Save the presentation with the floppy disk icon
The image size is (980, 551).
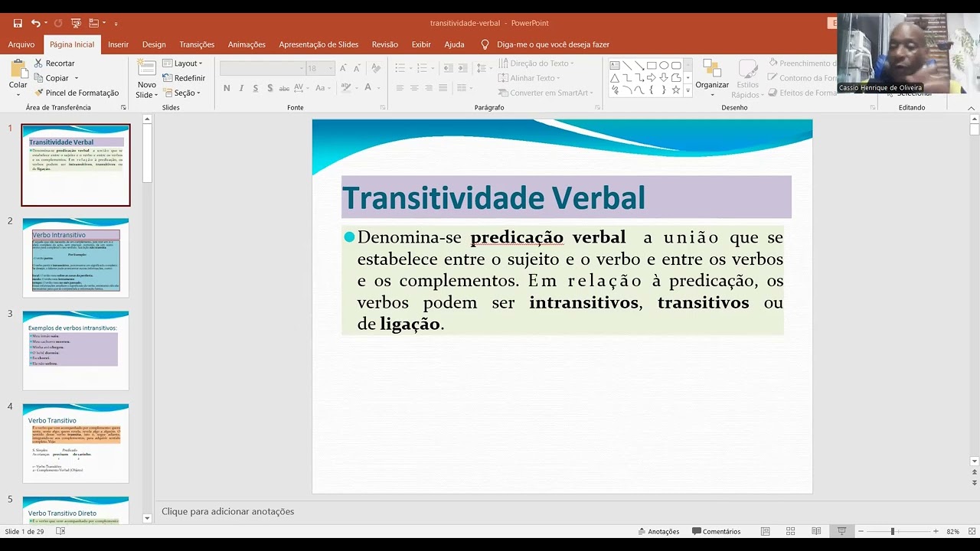pos(18,23)
